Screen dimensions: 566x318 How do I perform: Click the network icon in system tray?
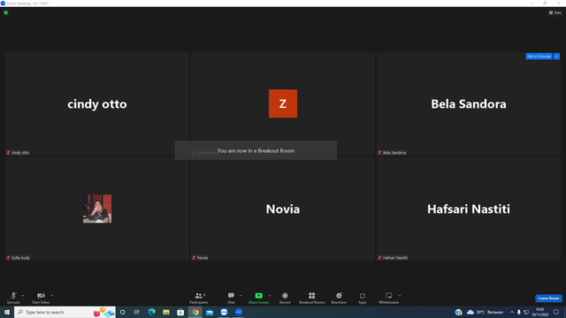(x=526, y=312)
